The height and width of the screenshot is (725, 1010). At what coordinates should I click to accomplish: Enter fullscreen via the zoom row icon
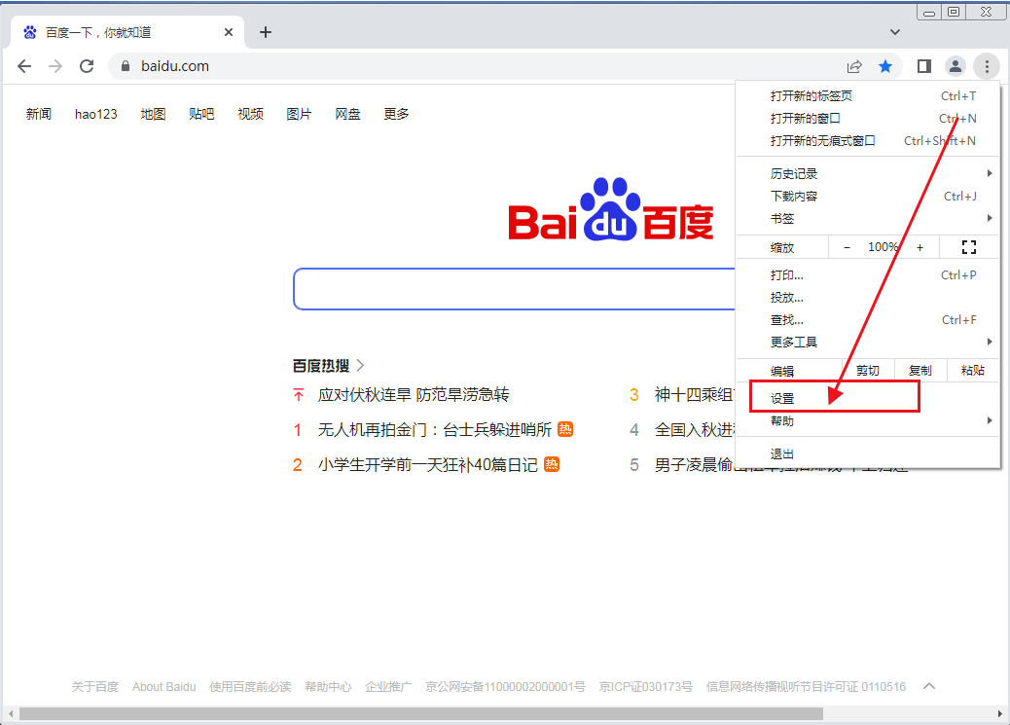[x=968, y=246]
